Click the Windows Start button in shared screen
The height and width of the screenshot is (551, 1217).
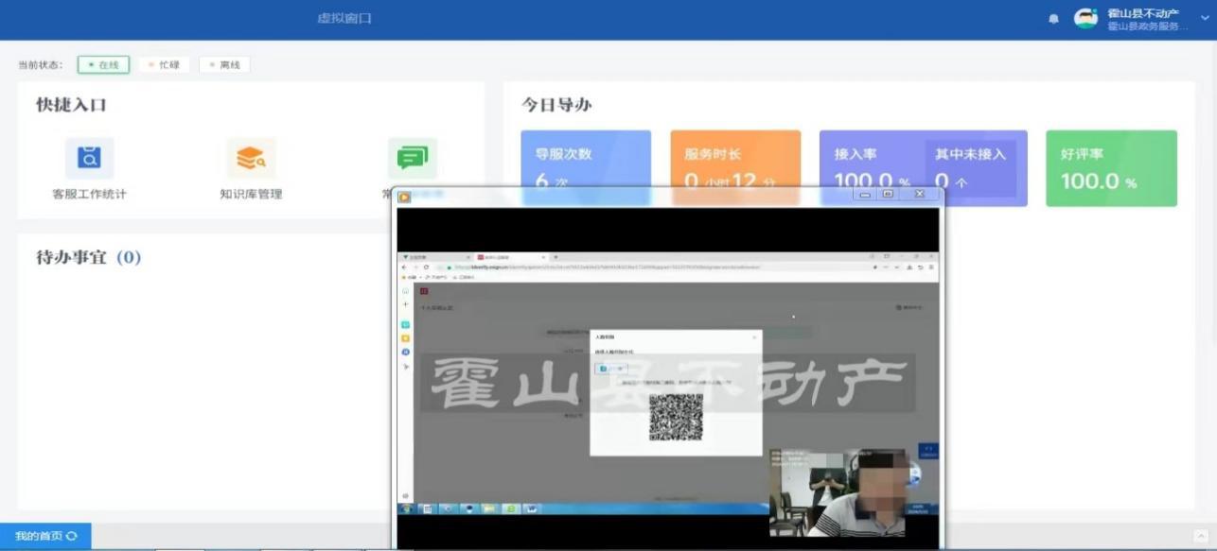click(405, 508)
